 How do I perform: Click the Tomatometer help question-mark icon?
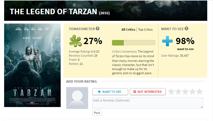(x=97, y=28)
